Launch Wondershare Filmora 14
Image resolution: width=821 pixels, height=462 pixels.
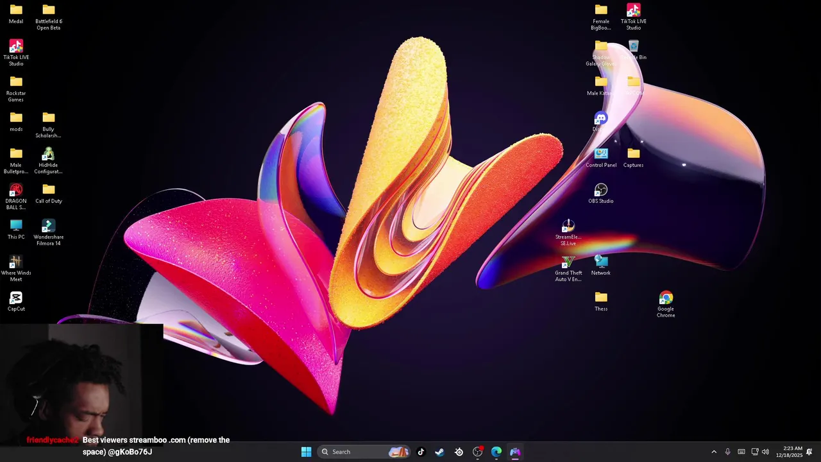(49, 232)
